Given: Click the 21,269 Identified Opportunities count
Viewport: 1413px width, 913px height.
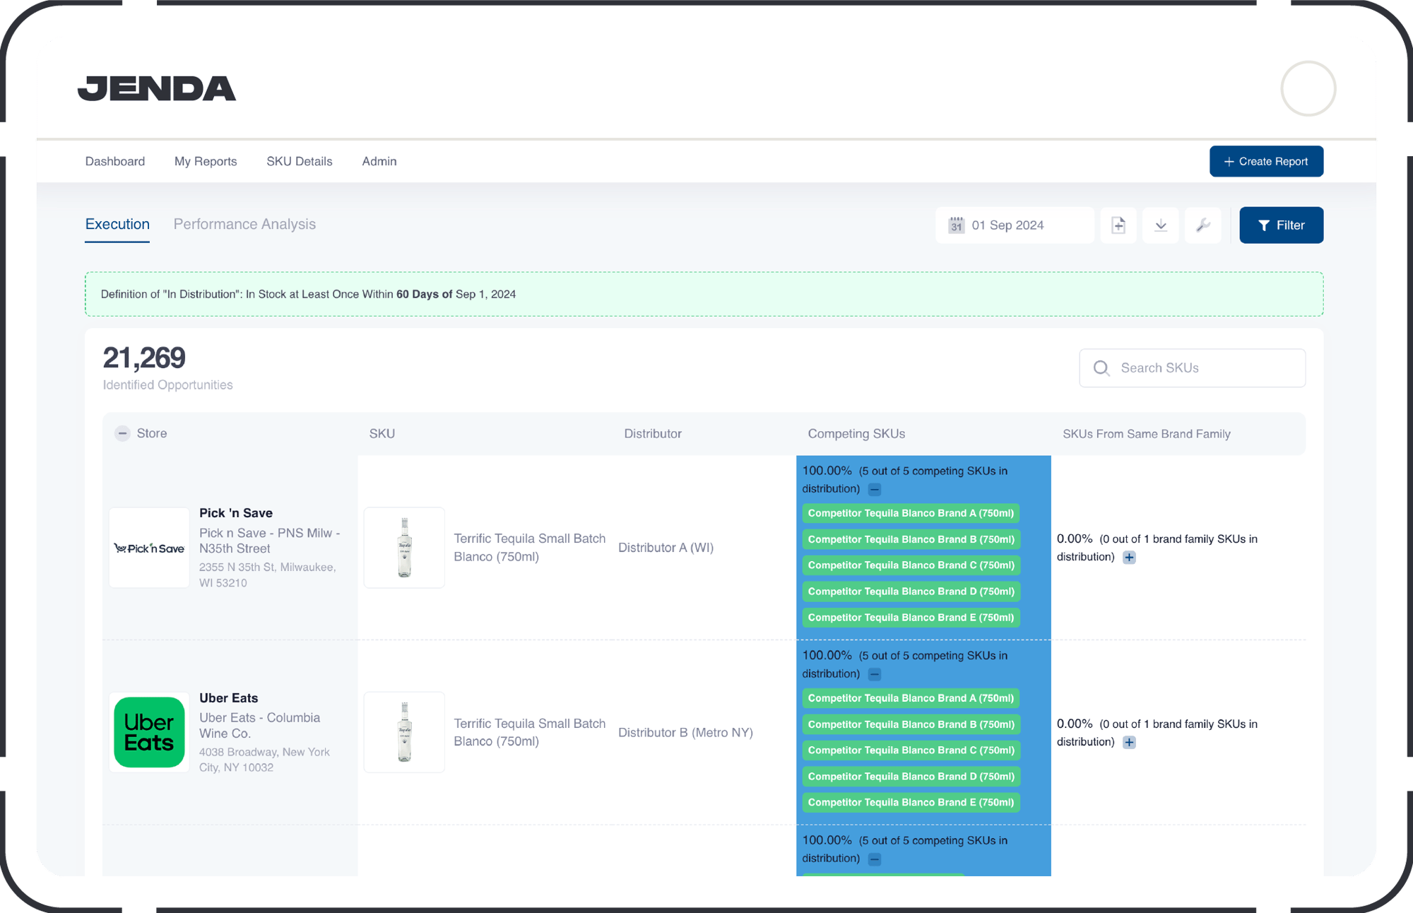Looking at the screenshot, I should click(144, 358).
